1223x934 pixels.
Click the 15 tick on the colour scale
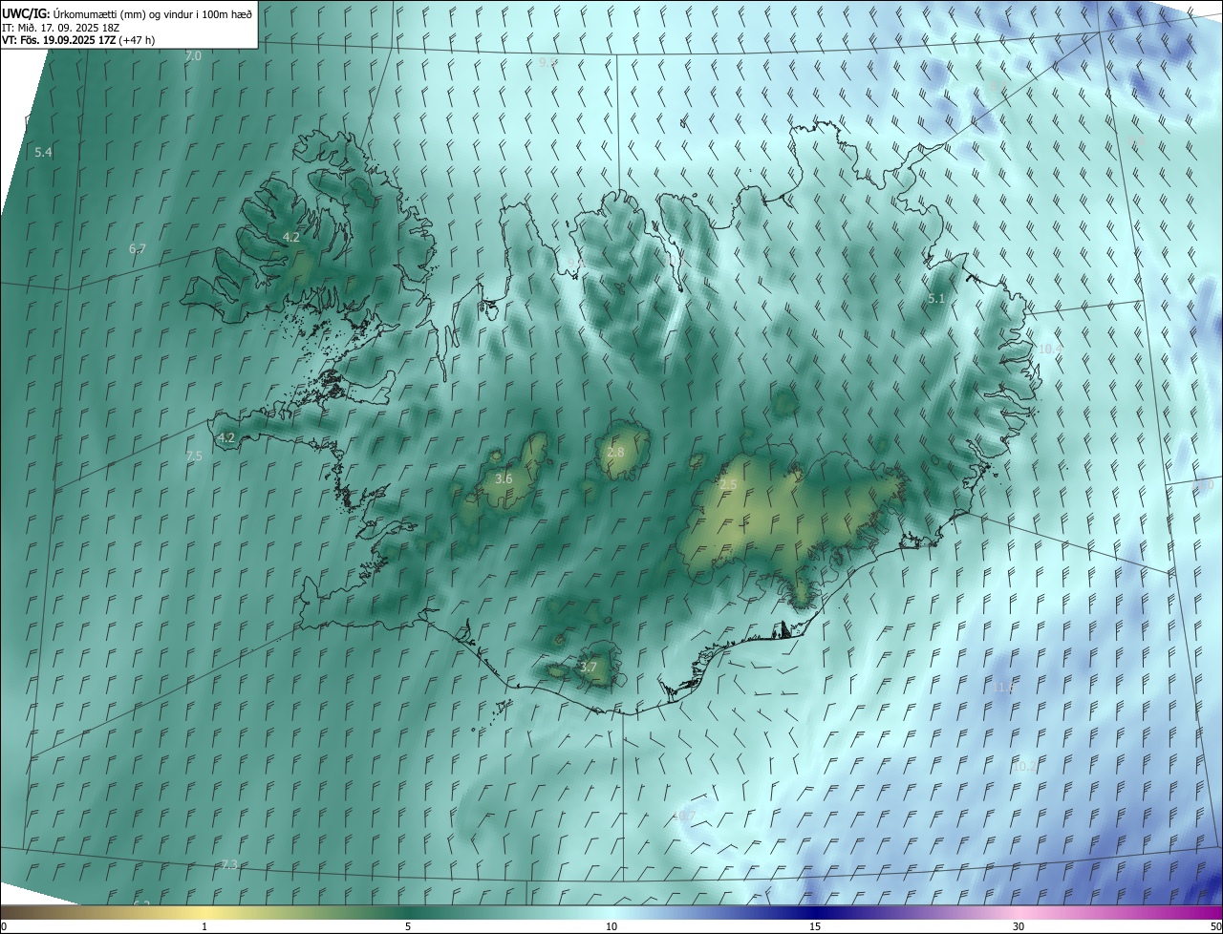[815, 926]
